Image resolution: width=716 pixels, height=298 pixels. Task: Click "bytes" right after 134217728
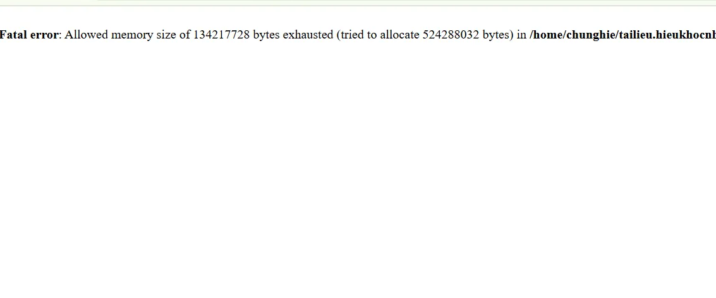pos(266,35)
